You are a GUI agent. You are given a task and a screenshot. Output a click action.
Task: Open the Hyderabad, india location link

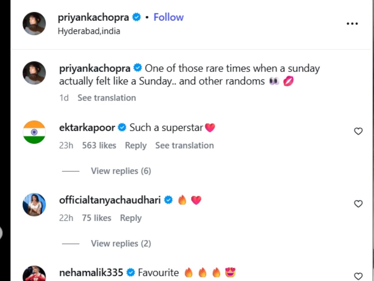pyautogui.click(x=89, y=31)
